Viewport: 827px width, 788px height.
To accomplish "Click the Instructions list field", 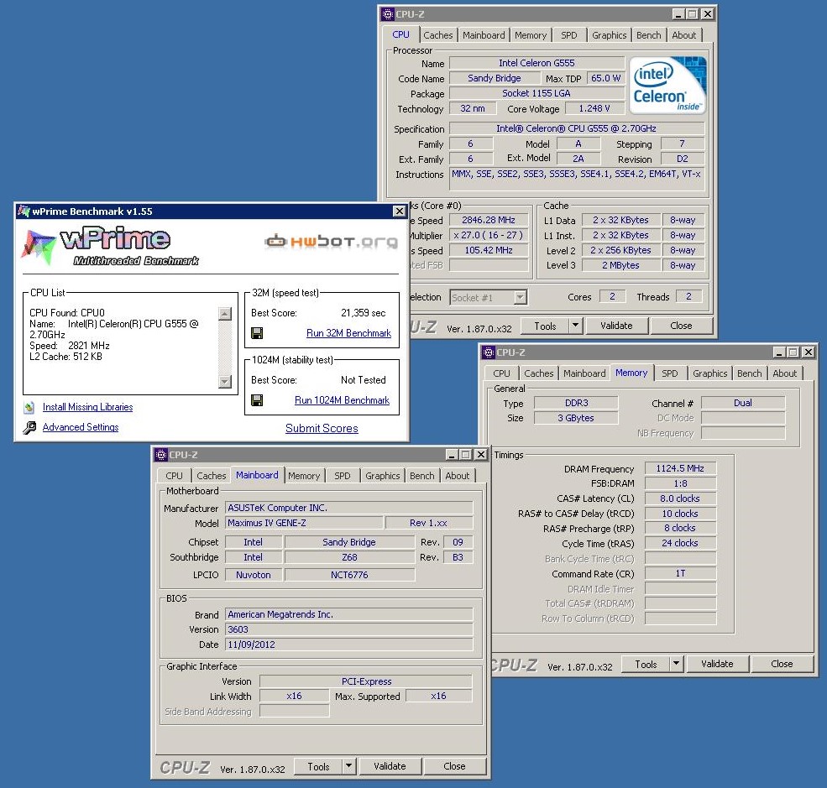I will 577,180.
